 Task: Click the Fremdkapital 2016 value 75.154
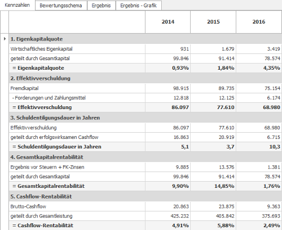pyautogui.click(x=272, y=88)
